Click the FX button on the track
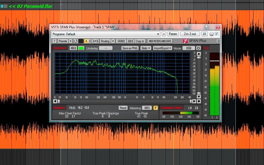 point(5,6)
